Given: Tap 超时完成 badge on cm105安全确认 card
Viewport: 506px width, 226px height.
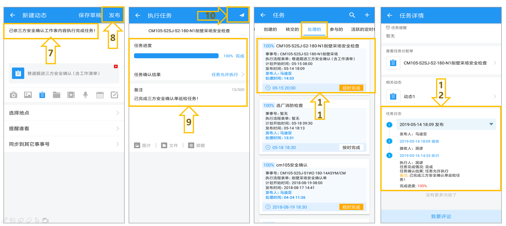Looking at the screenshot, I should pyautogui.click(x=351, y=207).
